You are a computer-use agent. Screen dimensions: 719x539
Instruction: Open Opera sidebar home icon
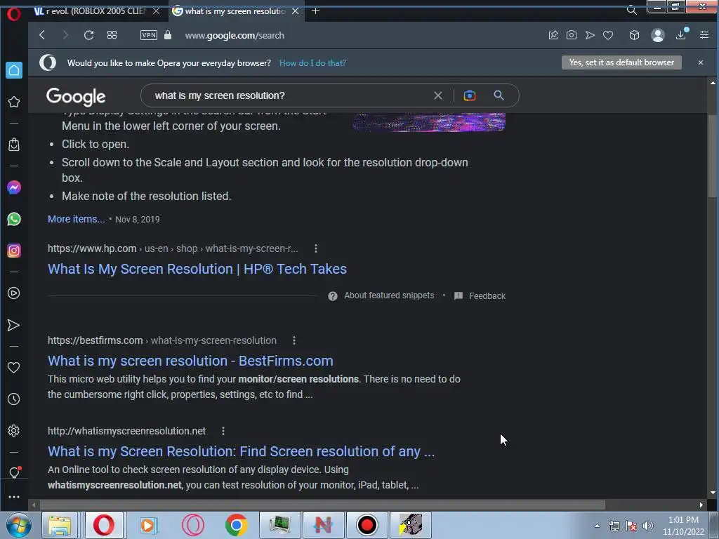click(x=14, y=70)
